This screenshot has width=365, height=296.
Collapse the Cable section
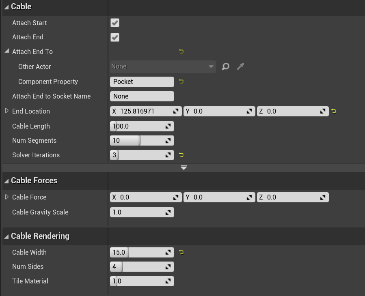coord(6,7)
